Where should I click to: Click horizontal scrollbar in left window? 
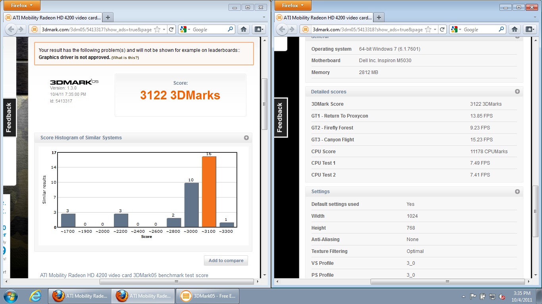coord(177,282)
